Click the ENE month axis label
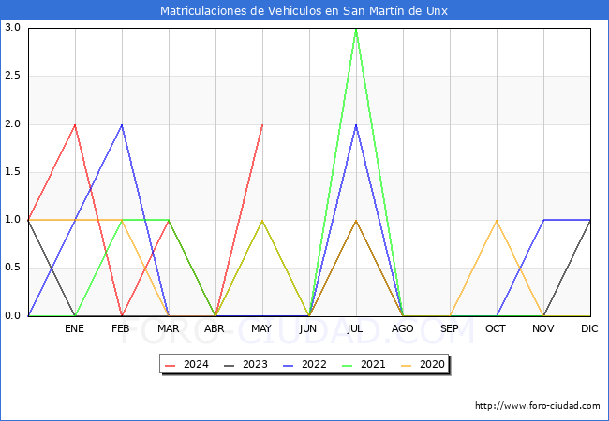The width and height of the screenshot is (609, 421). pyautogui.click(x=74, y=328)
